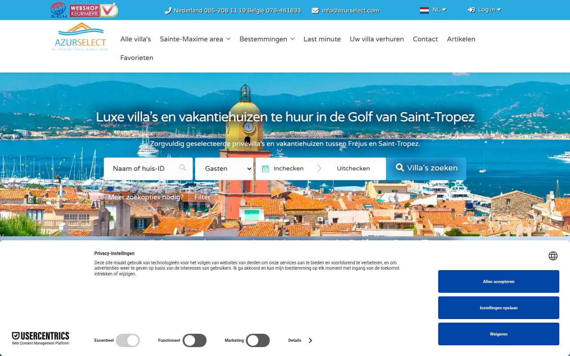Open the NL language dropdown
Screen dimensions: 570x356
tap(439, 10)
